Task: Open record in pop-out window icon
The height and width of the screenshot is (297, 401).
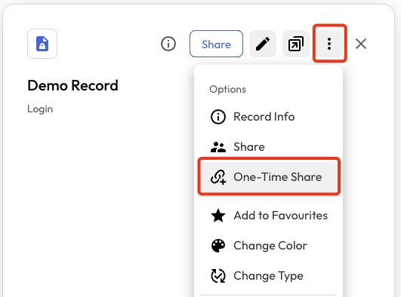Action: pyautogui.click(x=296, y=44)
